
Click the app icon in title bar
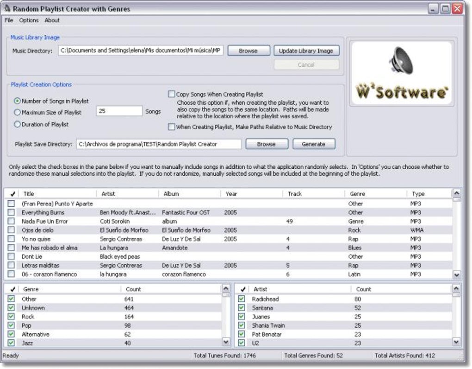point(7,8)
